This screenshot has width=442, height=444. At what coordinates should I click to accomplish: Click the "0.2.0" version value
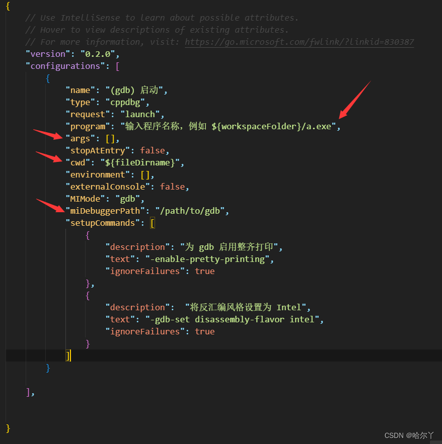(98, 54)
